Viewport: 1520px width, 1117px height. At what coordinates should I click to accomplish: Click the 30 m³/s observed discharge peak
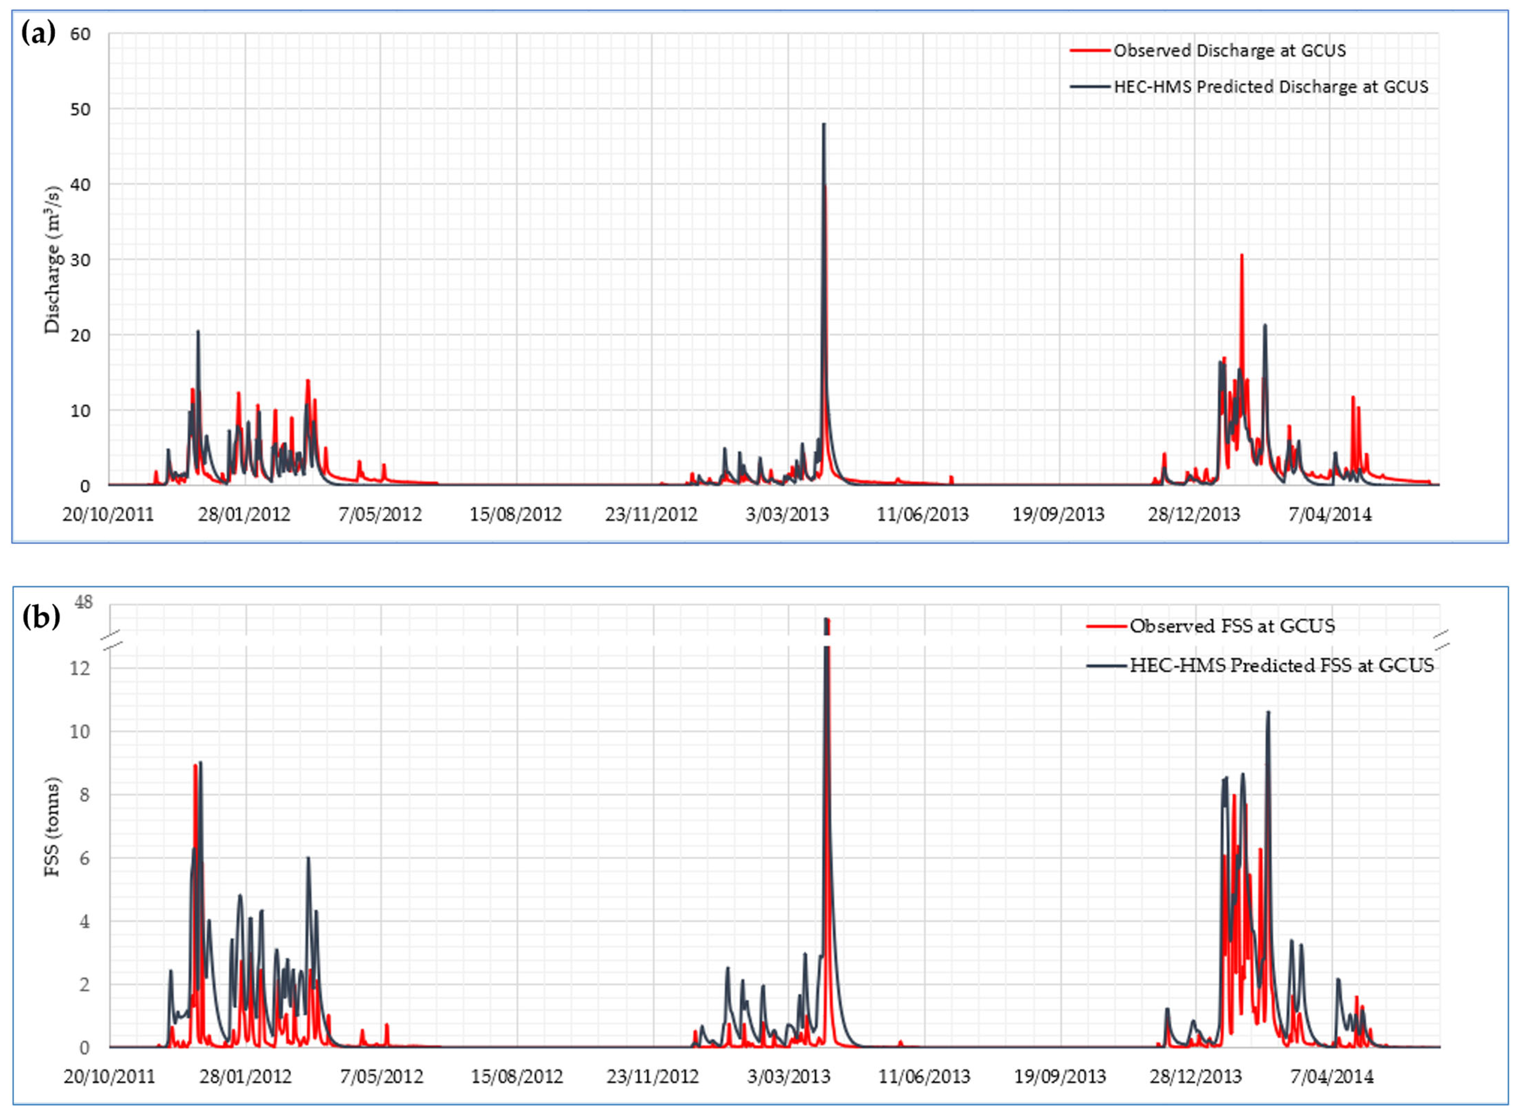tap(1241, 257)
